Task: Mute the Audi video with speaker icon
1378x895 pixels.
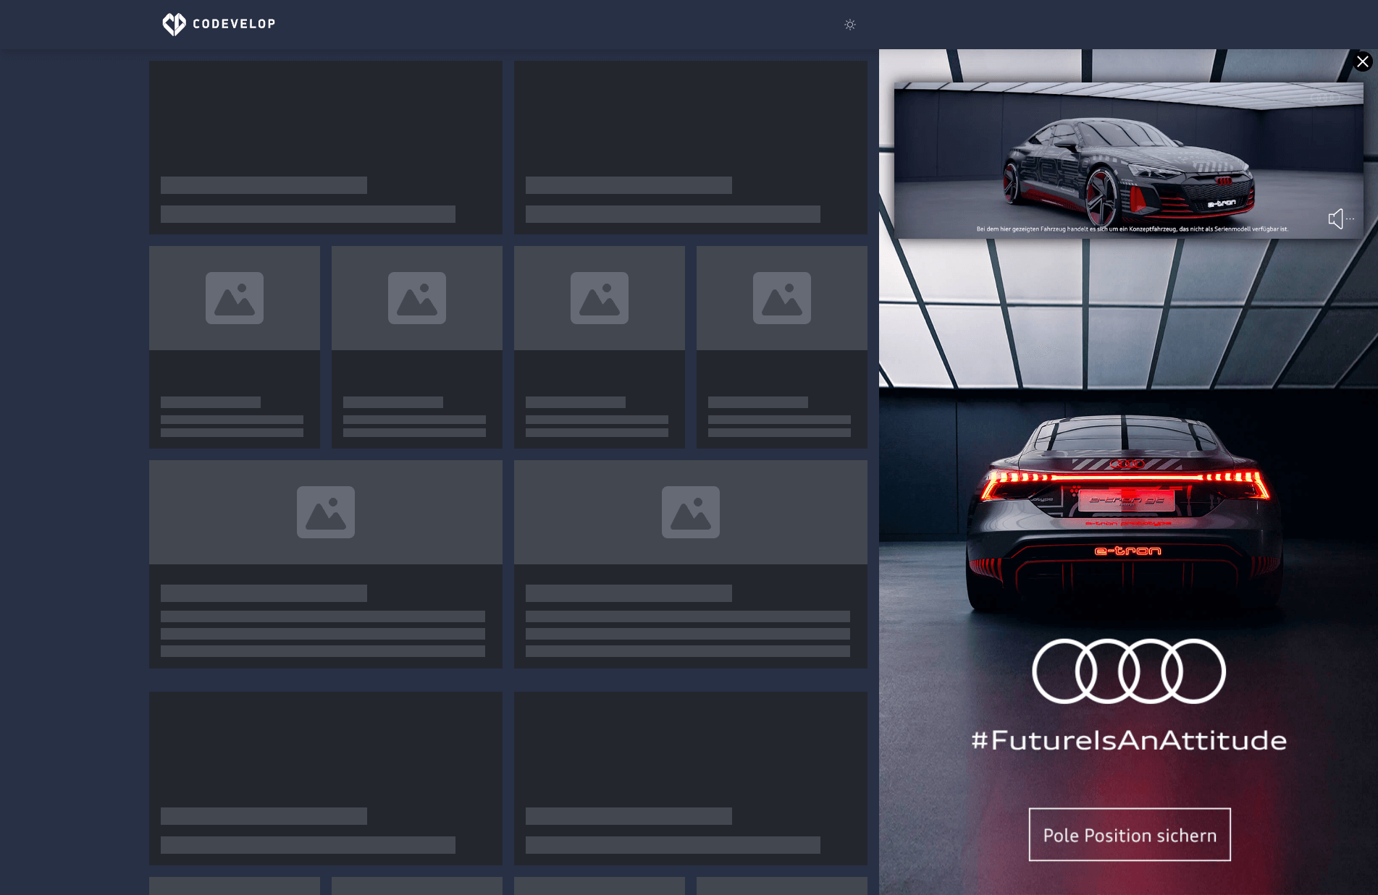Action: [1335, 219]
